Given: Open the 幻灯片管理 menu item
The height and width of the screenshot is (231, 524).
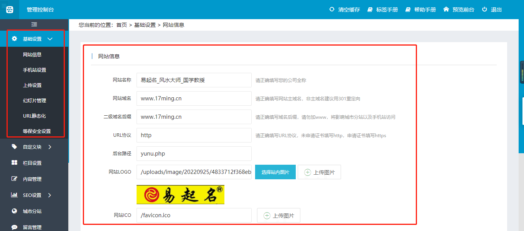Looking at the screenshot, I should click(x=35, y=101).
